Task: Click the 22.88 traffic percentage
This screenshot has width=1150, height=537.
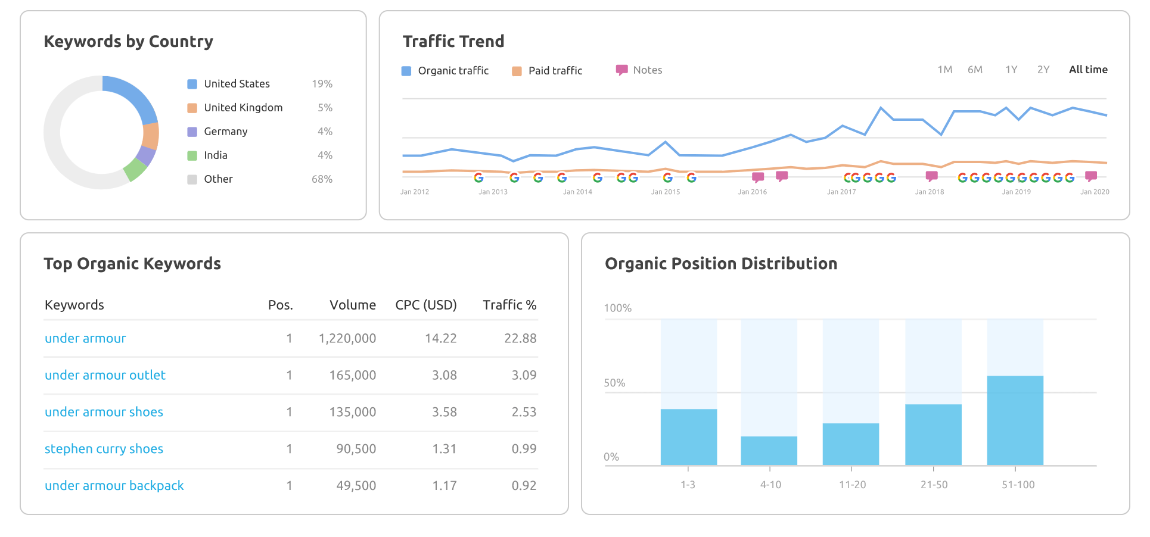Action: point(520,338)
